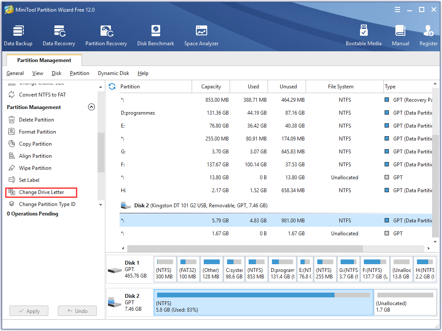
Task: Click Format Partition option
Action: coord(38,132)
